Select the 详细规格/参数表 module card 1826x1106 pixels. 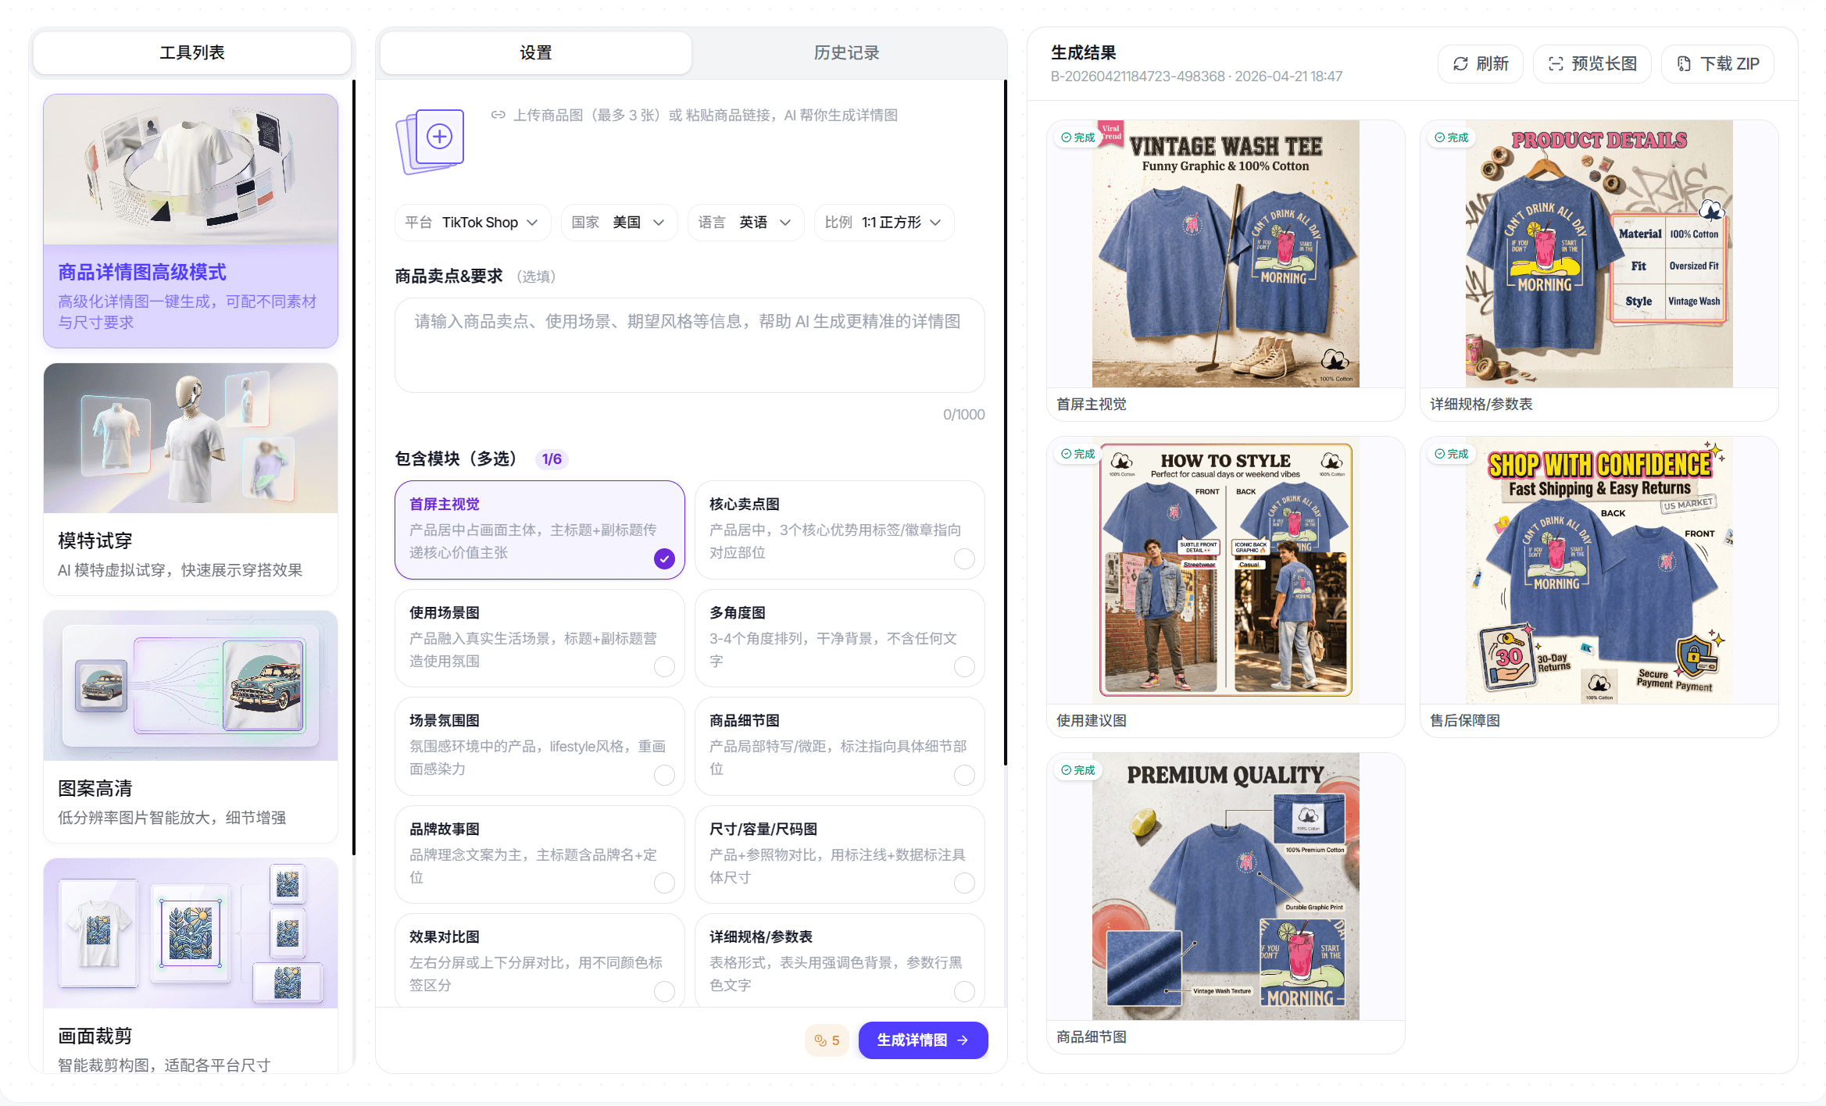point(839,961)
